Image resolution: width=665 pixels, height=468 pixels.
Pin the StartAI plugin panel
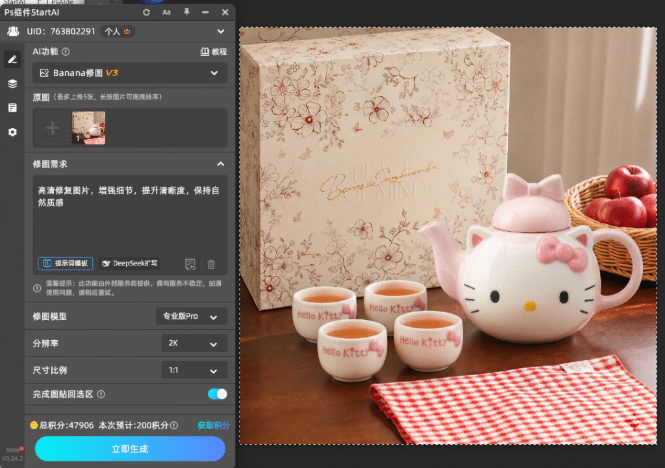pos(186,12)
